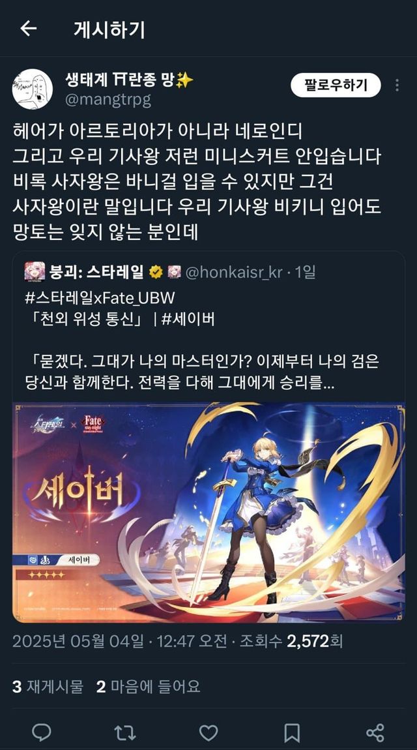Open the author's profile avatar

pos(33,89)
